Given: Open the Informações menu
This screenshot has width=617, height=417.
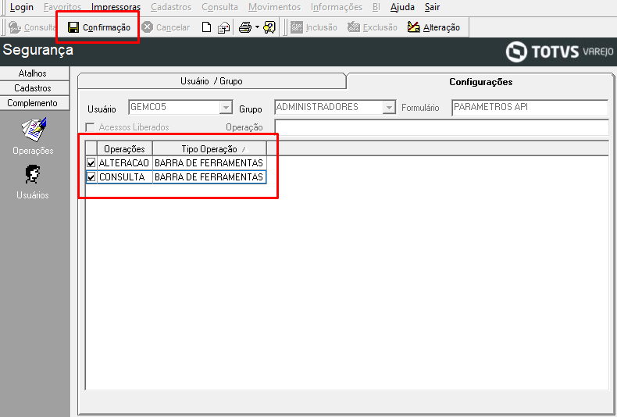Looking at the screenshot, I should point(337,7).
